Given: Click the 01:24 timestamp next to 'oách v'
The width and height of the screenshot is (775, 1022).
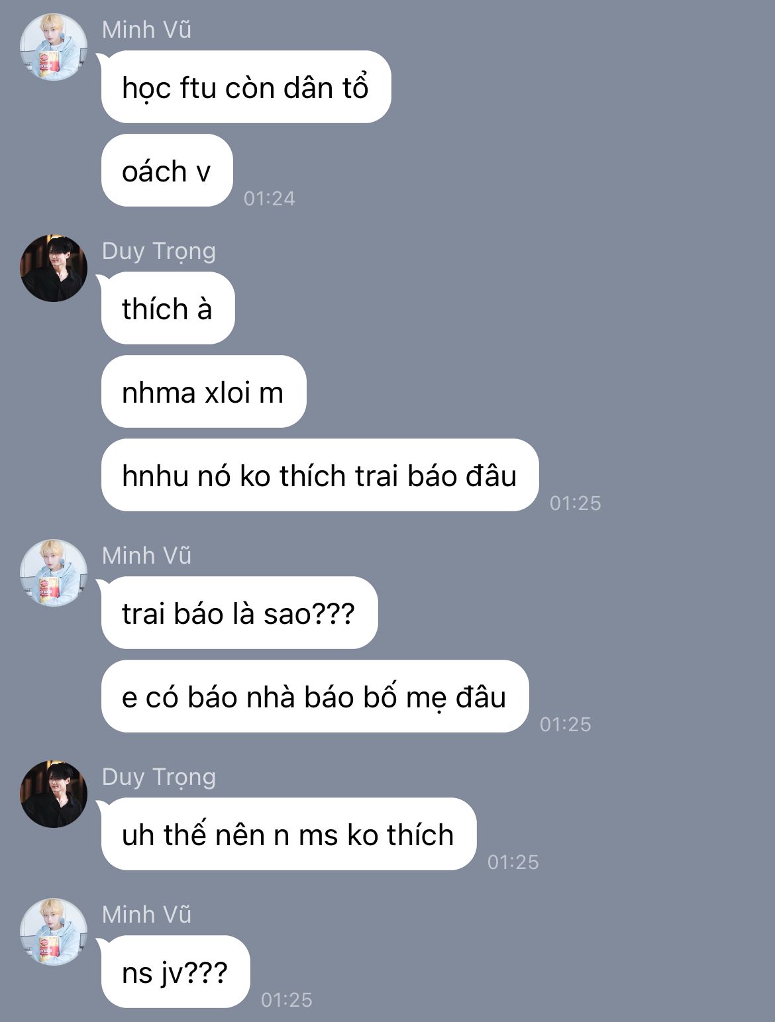Looking at the screenshot, I should [x=269, y=198].
